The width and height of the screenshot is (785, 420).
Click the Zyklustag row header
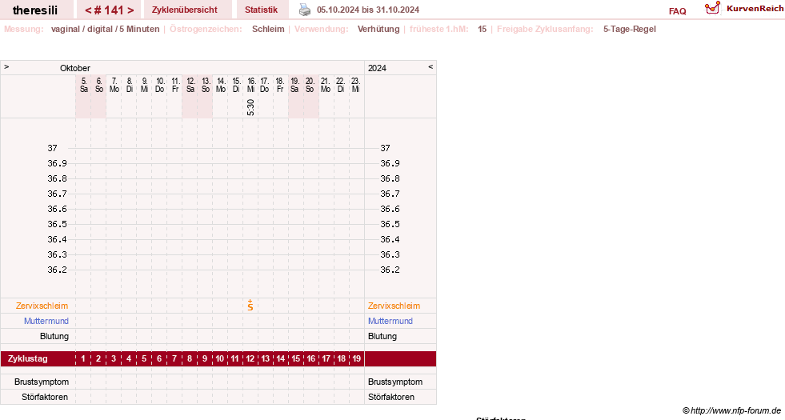(27, 359)
